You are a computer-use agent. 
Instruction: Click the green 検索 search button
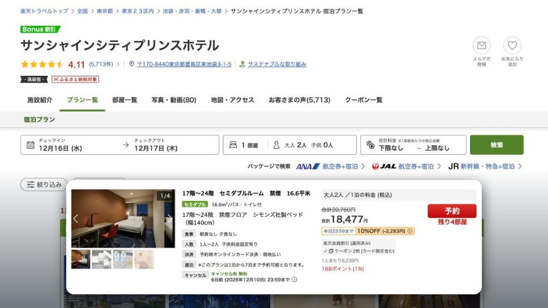pyautogui.click(x=497, y=145)
